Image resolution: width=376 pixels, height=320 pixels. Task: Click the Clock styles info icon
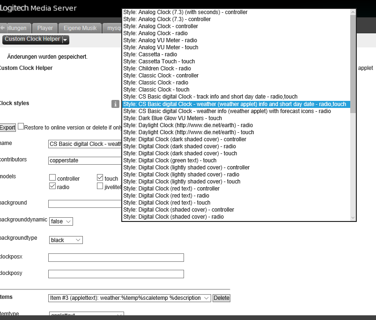tap(115, 104)
